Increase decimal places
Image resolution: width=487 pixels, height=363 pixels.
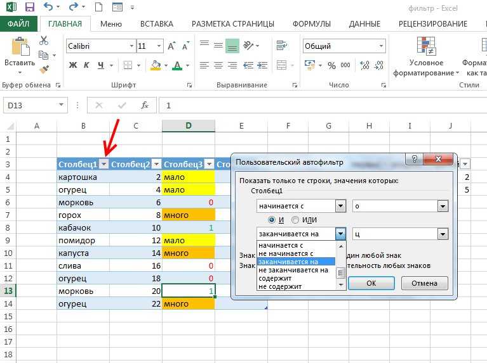click(364, 65)
